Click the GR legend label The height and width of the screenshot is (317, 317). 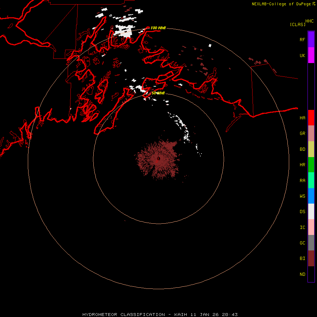302,133
